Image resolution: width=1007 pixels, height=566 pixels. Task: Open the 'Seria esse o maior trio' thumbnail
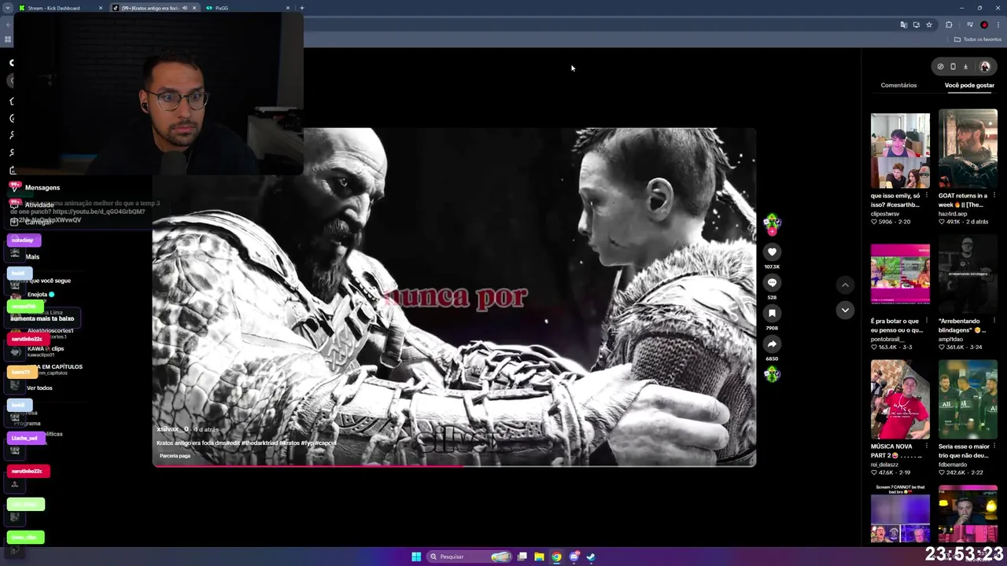tap(968, 399)
